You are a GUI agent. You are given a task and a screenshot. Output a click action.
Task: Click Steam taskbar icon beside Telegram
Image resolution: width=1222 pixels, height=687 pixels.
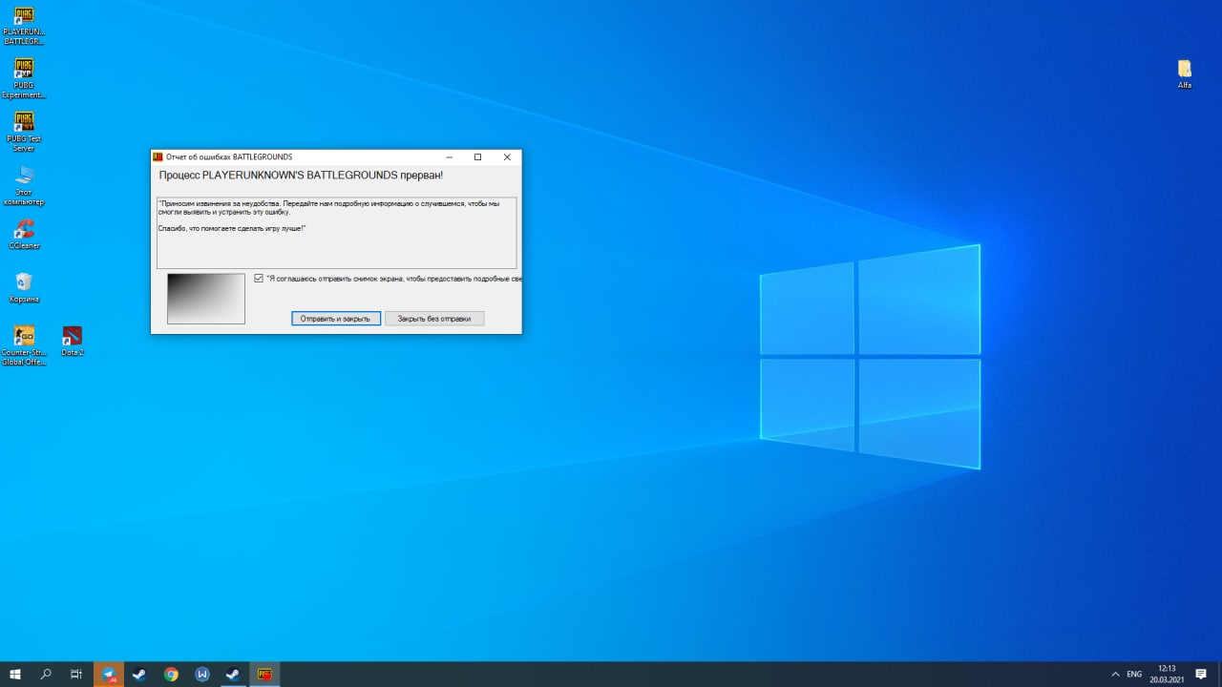(139, 674)
